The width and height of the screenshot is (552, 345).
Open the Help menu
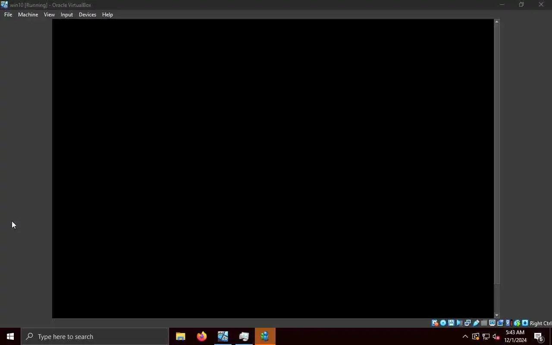pos(107,15)
